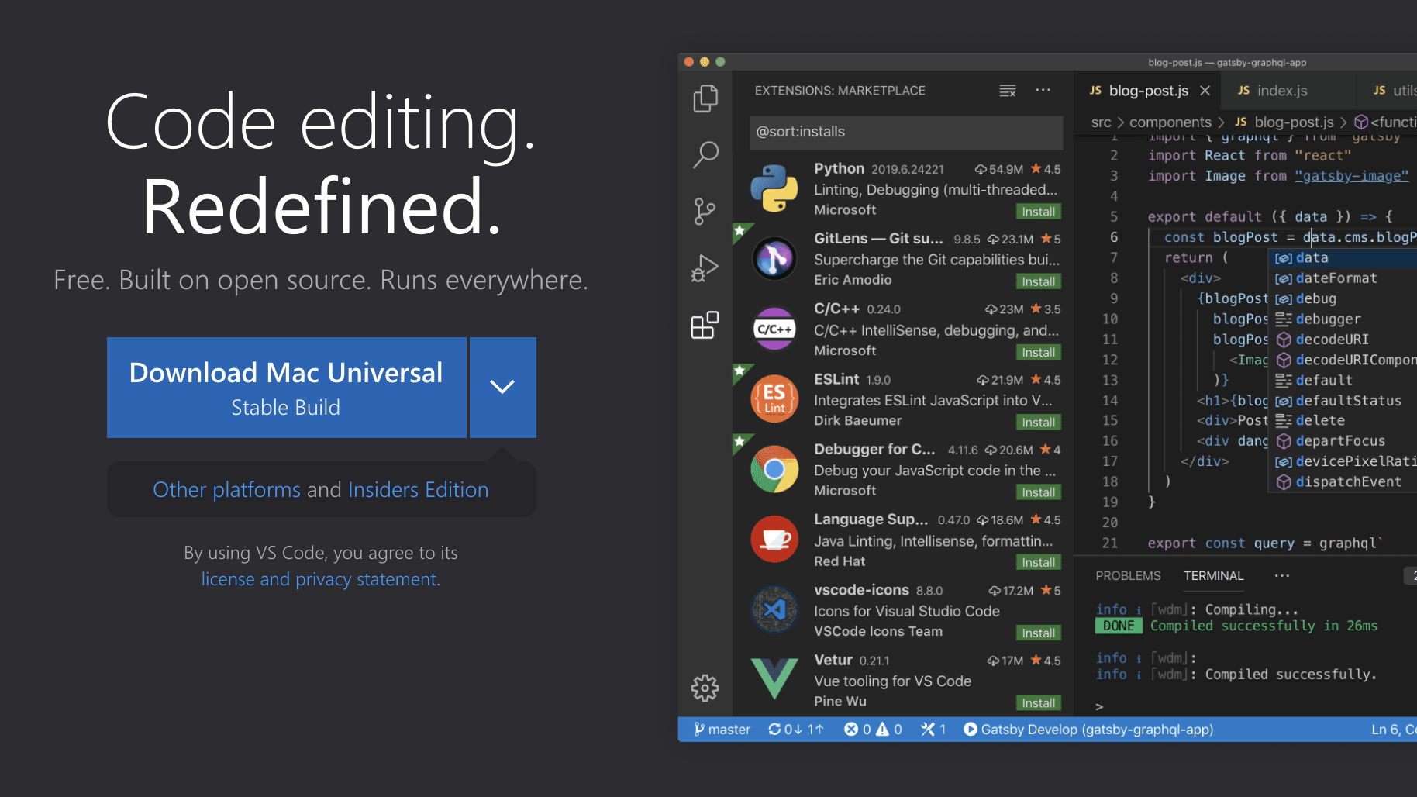This screenshot has height=797, width=1417.
Task: Select the Debugger for Chrome logo
Action: pyautogui.click(x=774, y=469)
